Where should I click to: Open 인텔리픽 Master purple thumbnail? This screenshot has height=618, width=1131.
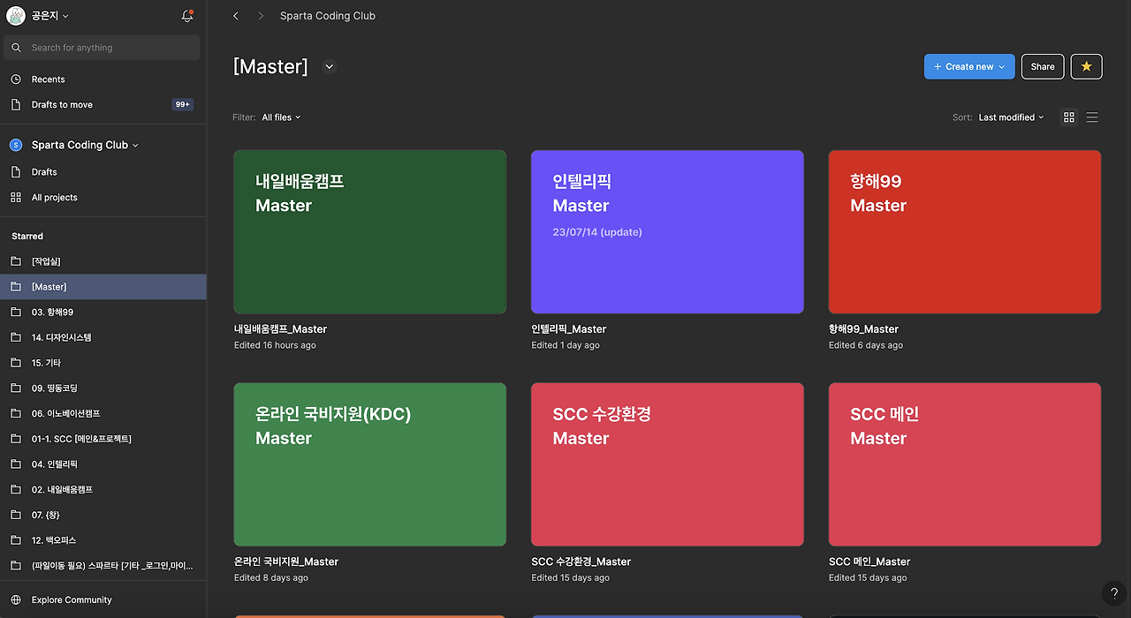(x=667, y=232)
